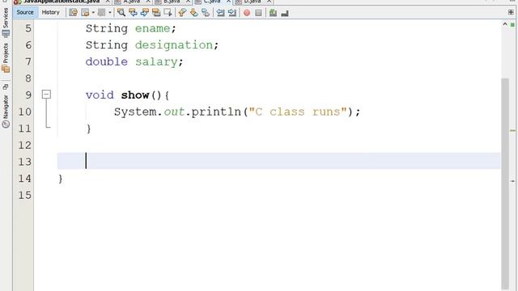Switch to Source view
The image size is (518, 291).
click(25, 13)
